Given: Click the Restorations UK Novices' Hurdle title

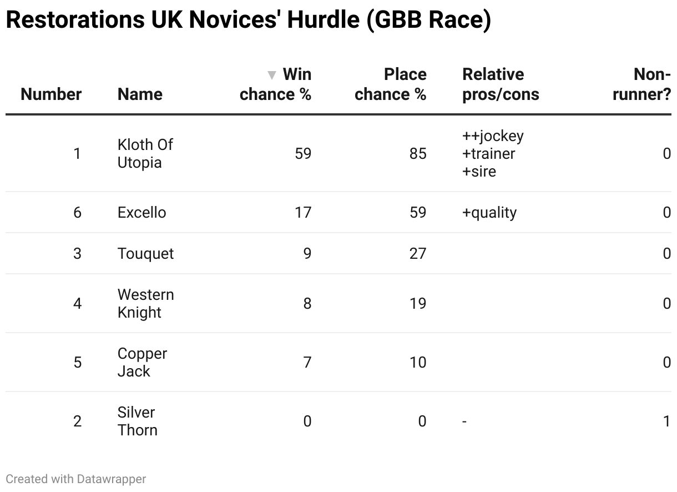Looking at the screenshot, I should pyautogui.click(x=249, y=20).
